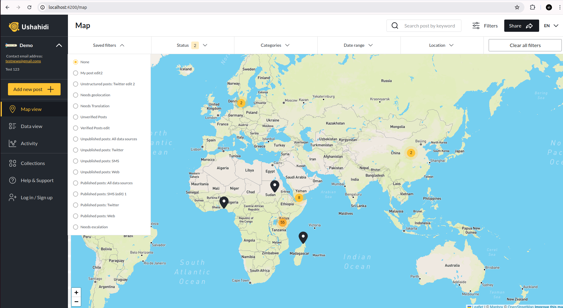563x308 pixels.
Task: Open the 2-post cluster near Denmark
Action: coord(241,103)
